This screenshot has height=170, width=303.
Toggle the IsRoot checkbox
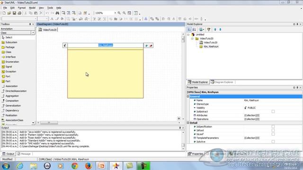(273, 130)
